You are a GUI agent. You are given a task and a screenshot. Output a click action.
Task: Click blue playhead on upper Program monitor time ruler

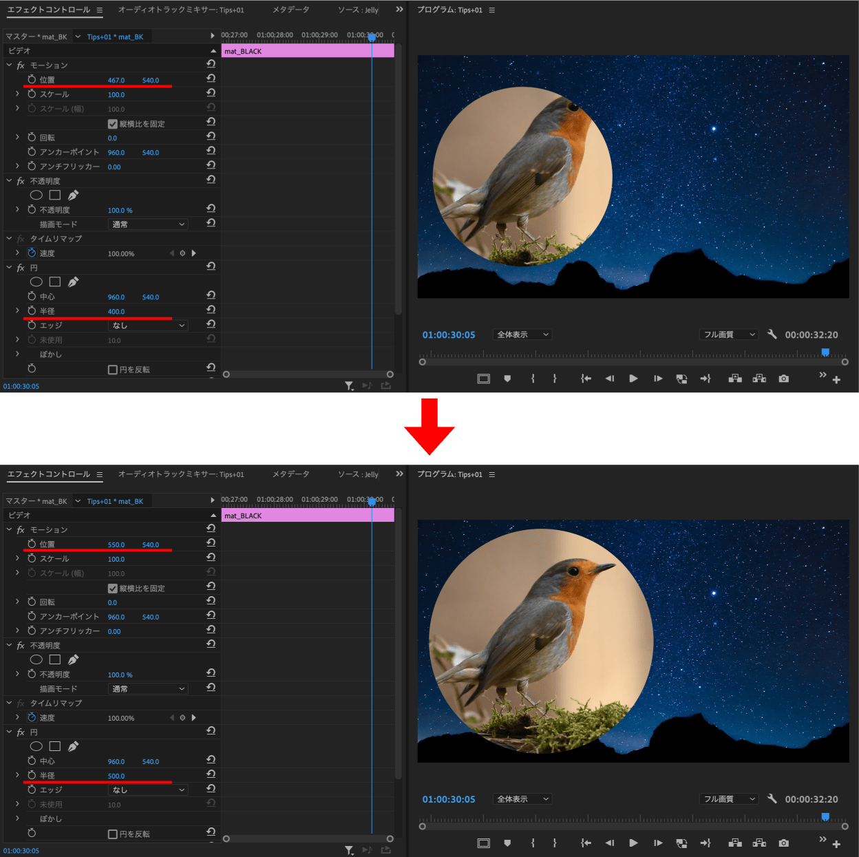coord(825,353)
